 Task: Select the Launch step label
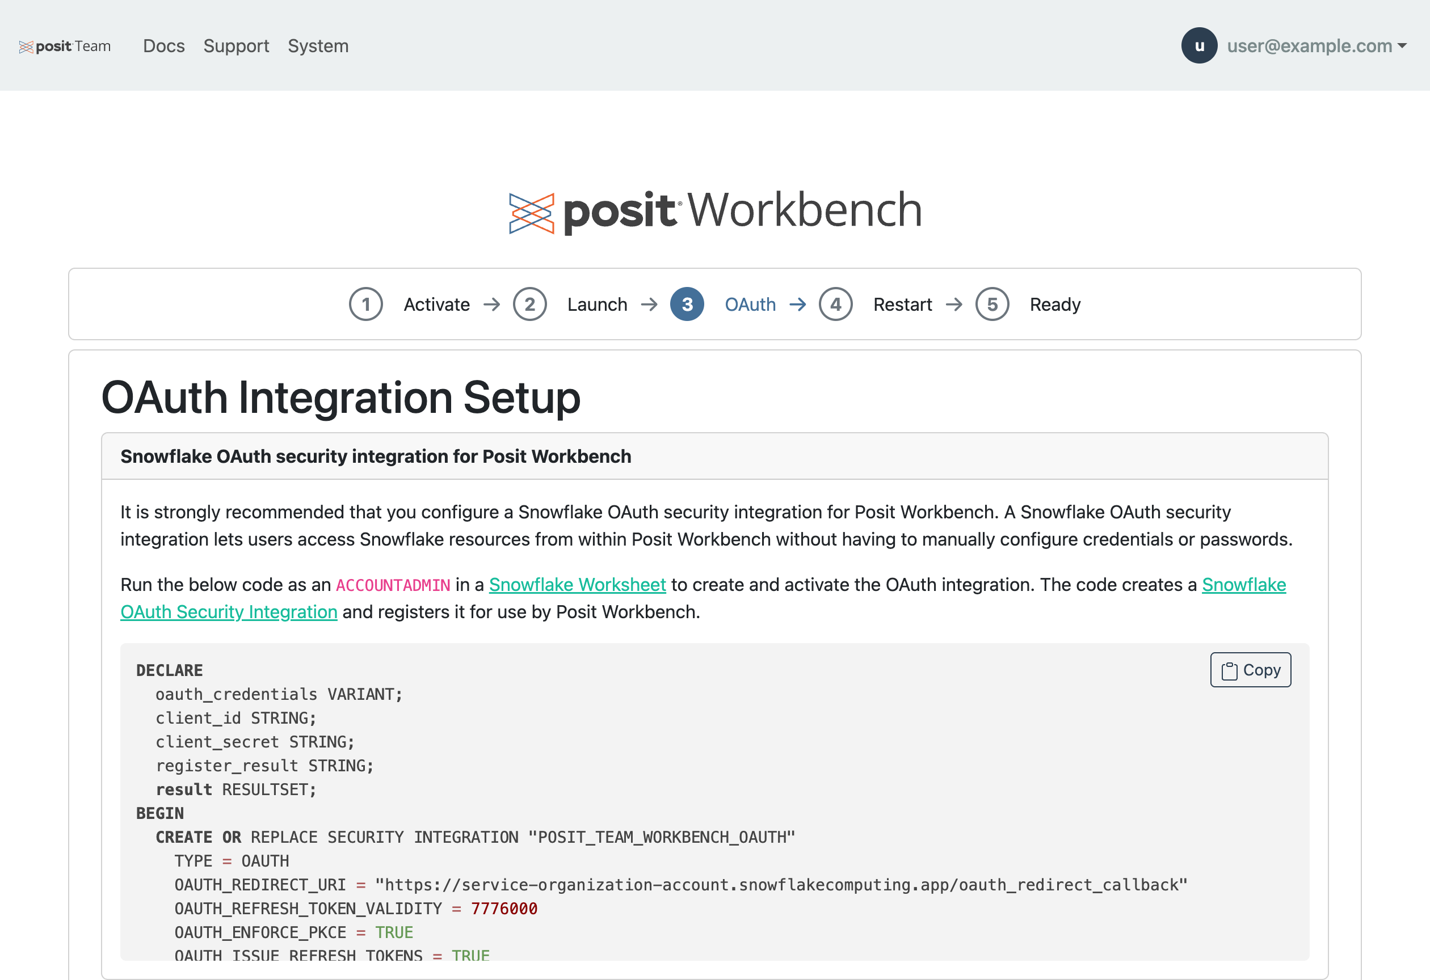click(597, 305)
